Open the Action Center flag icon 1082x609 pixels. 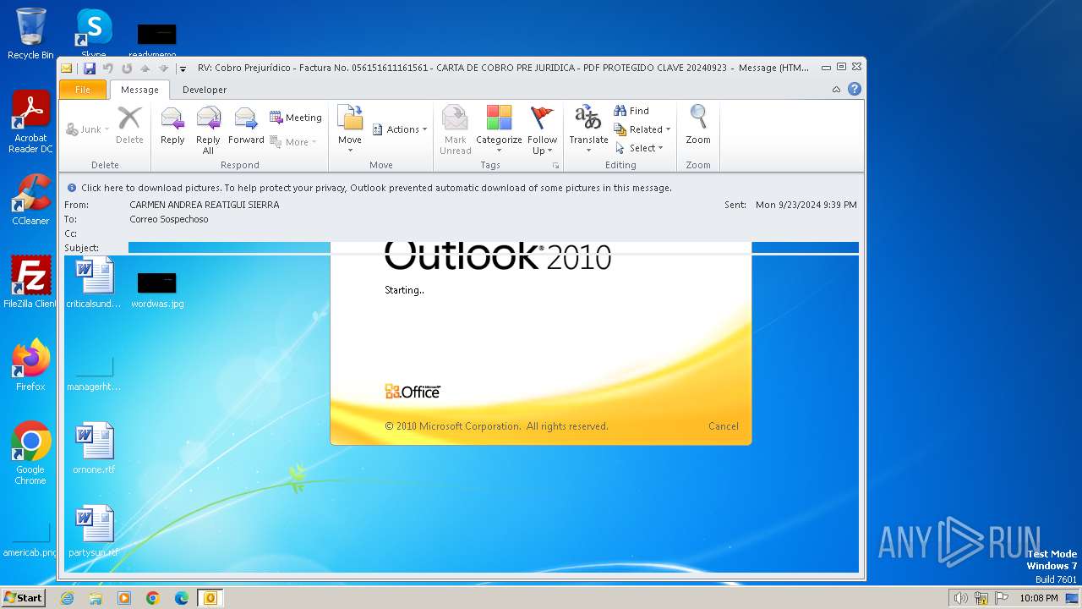(1000, 598)
